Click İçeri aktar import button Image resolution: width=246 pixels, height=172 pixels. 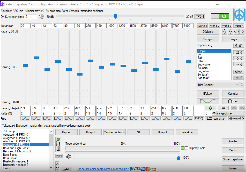[216, 118]
